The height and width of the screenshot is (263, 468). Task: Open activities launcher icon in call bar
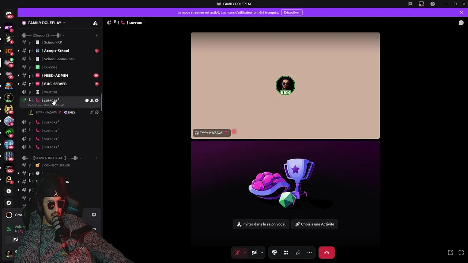coord(286,252)
